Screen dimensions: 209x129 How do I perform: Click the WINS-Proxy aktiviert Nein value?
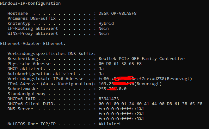pos(104,34)
